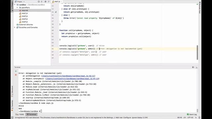Hide the Terminal panel with hide icon
The width and height of the screenshot is (212, 119).
coord(196,67)
